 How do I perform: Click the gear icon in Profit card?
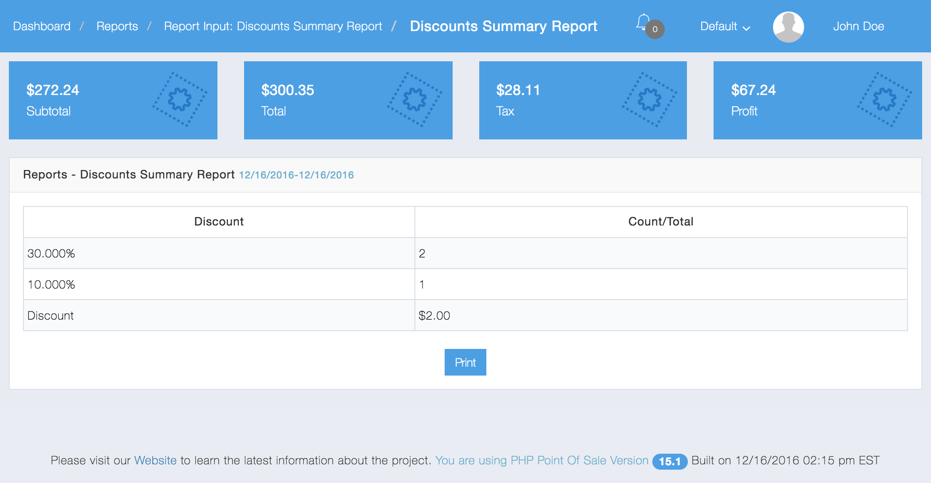(x=884, y=99)
